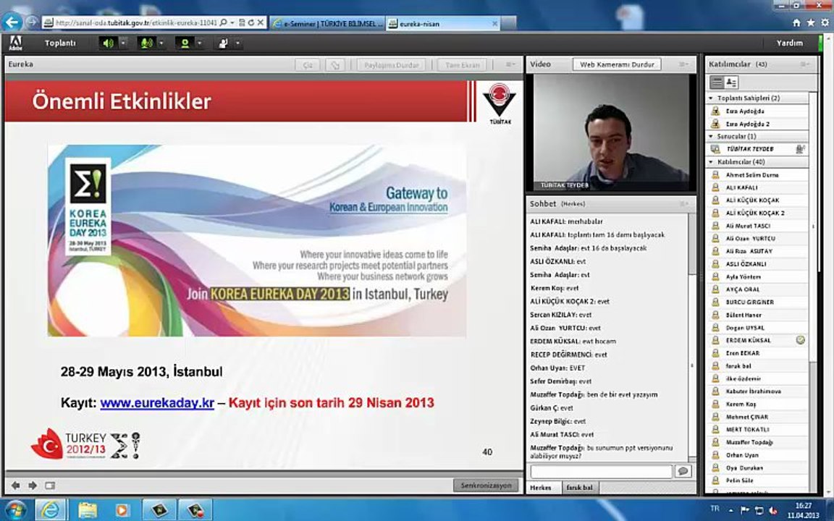The image size is (834, 521).
Task: Mute the speaker audio icon
Action: click(109, 43)
